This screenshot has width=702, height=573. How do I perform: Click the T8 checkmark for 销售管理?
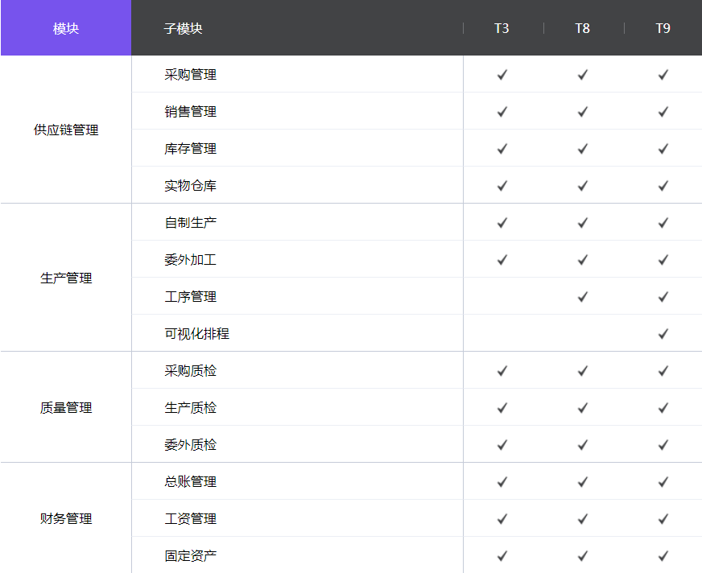point(583,112)
